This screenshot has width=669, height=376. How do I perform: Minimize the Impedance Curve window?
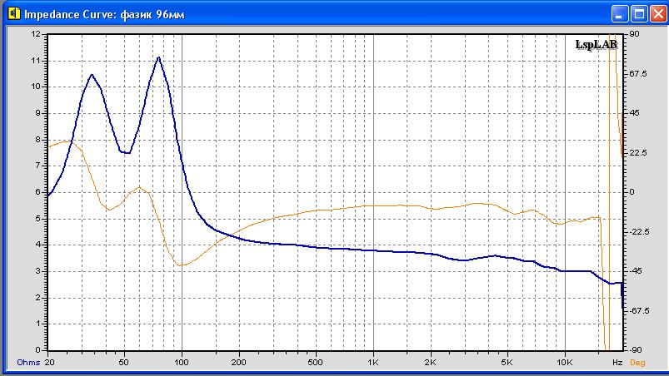click(x=620, y=14)
